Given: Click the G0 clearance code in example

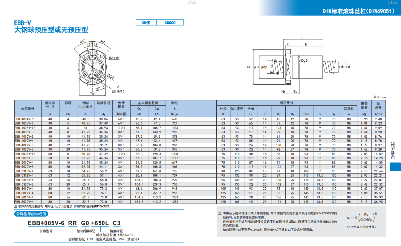Looking at the screenshot, I should click(85, 223).
